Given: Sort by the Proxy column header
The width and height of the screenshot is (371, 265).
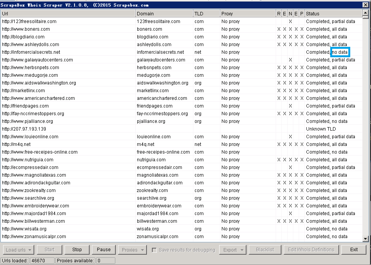Looking at the screenshot, I should tap(248, 13).
